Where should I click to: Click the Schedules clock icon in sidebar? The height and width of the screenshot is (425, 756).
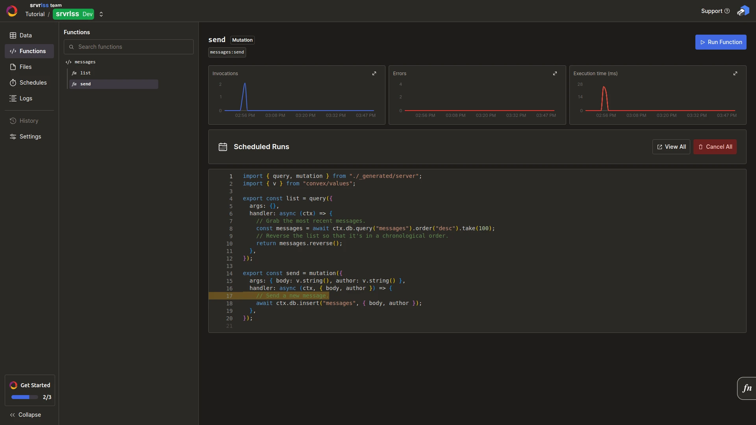point(13,83)
